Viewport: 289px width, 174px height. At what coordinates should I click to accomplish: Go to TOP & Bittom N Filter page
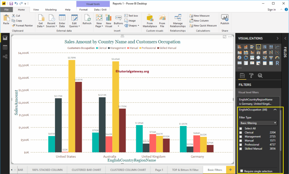(x=185, y=170)
